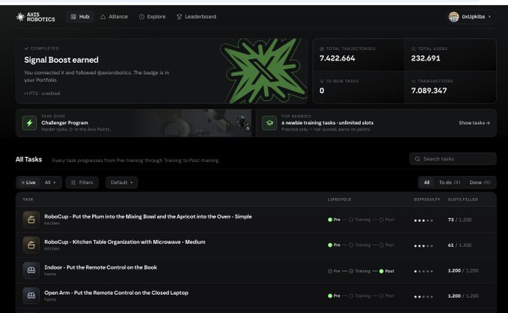
Task: Open the Filters button
Action: [x=82, y=182]
